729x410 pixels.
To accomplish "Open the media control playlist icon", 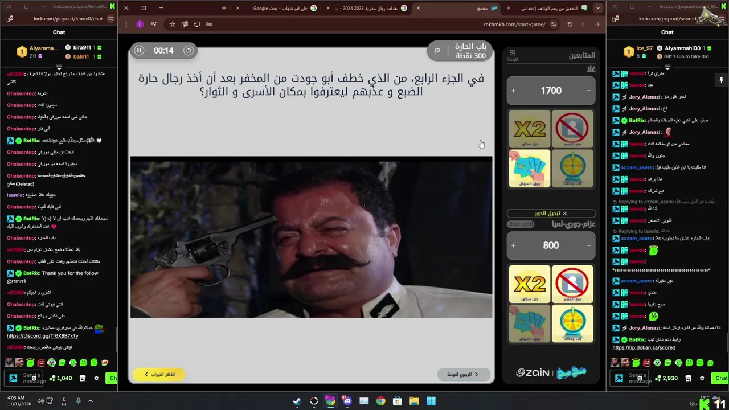I will pyautogui.click(x=153, y=24).
